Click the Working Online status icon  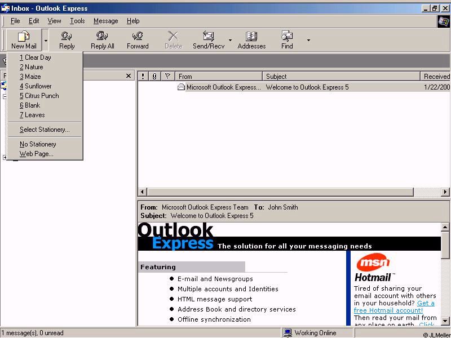click(x=288, y=333)
